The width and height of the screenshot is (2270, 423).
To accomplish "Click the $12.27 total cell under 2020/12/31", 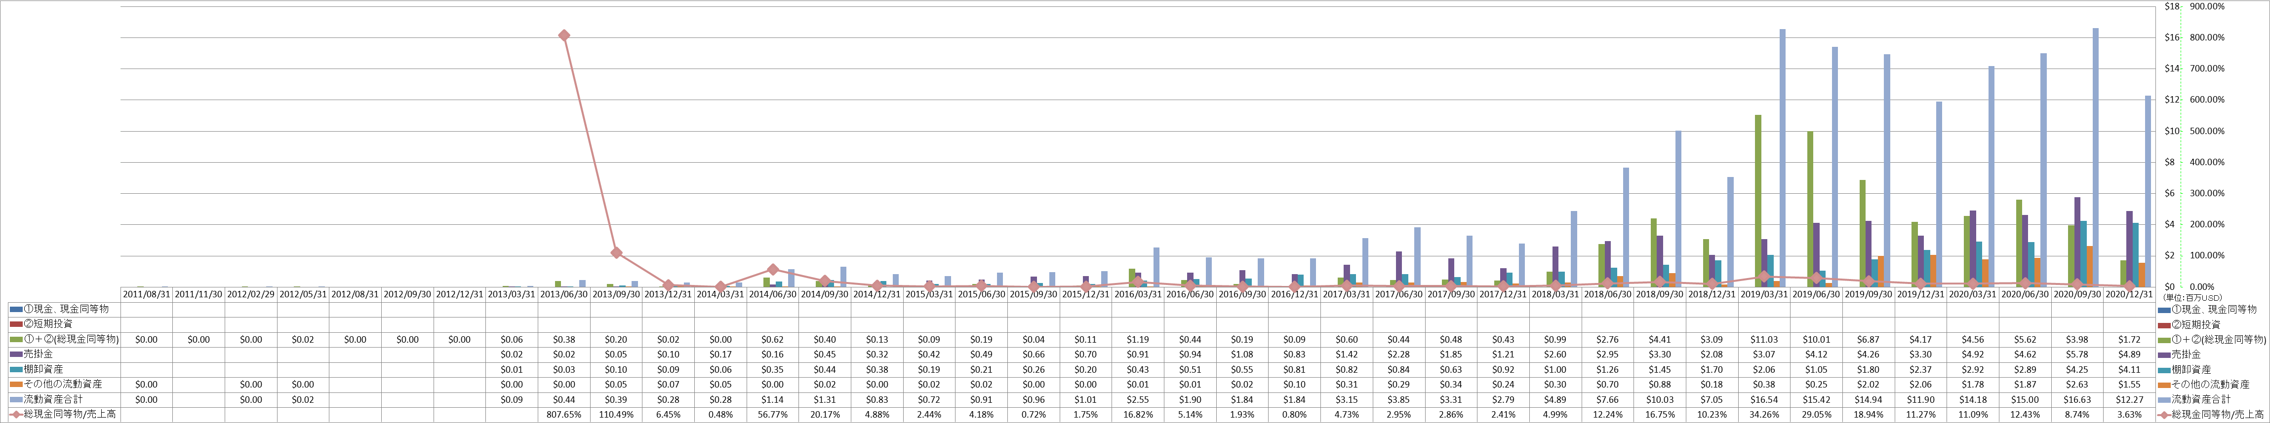I will click(2129, 399).
